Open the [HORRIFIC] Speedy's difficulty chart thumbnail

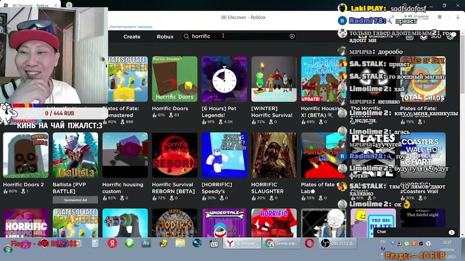(224, 155)
